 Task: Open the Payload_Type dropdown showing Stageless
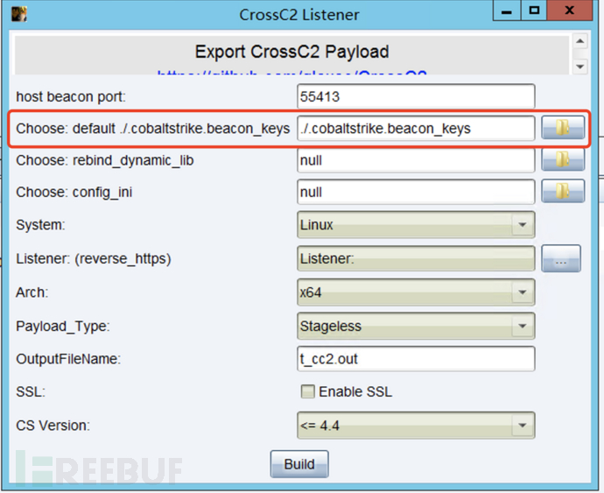click(416, 326)
